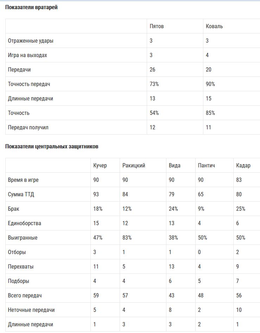
Task: Select the Передач получил row label
Action: pyautogui.click(x=28, y=128)
